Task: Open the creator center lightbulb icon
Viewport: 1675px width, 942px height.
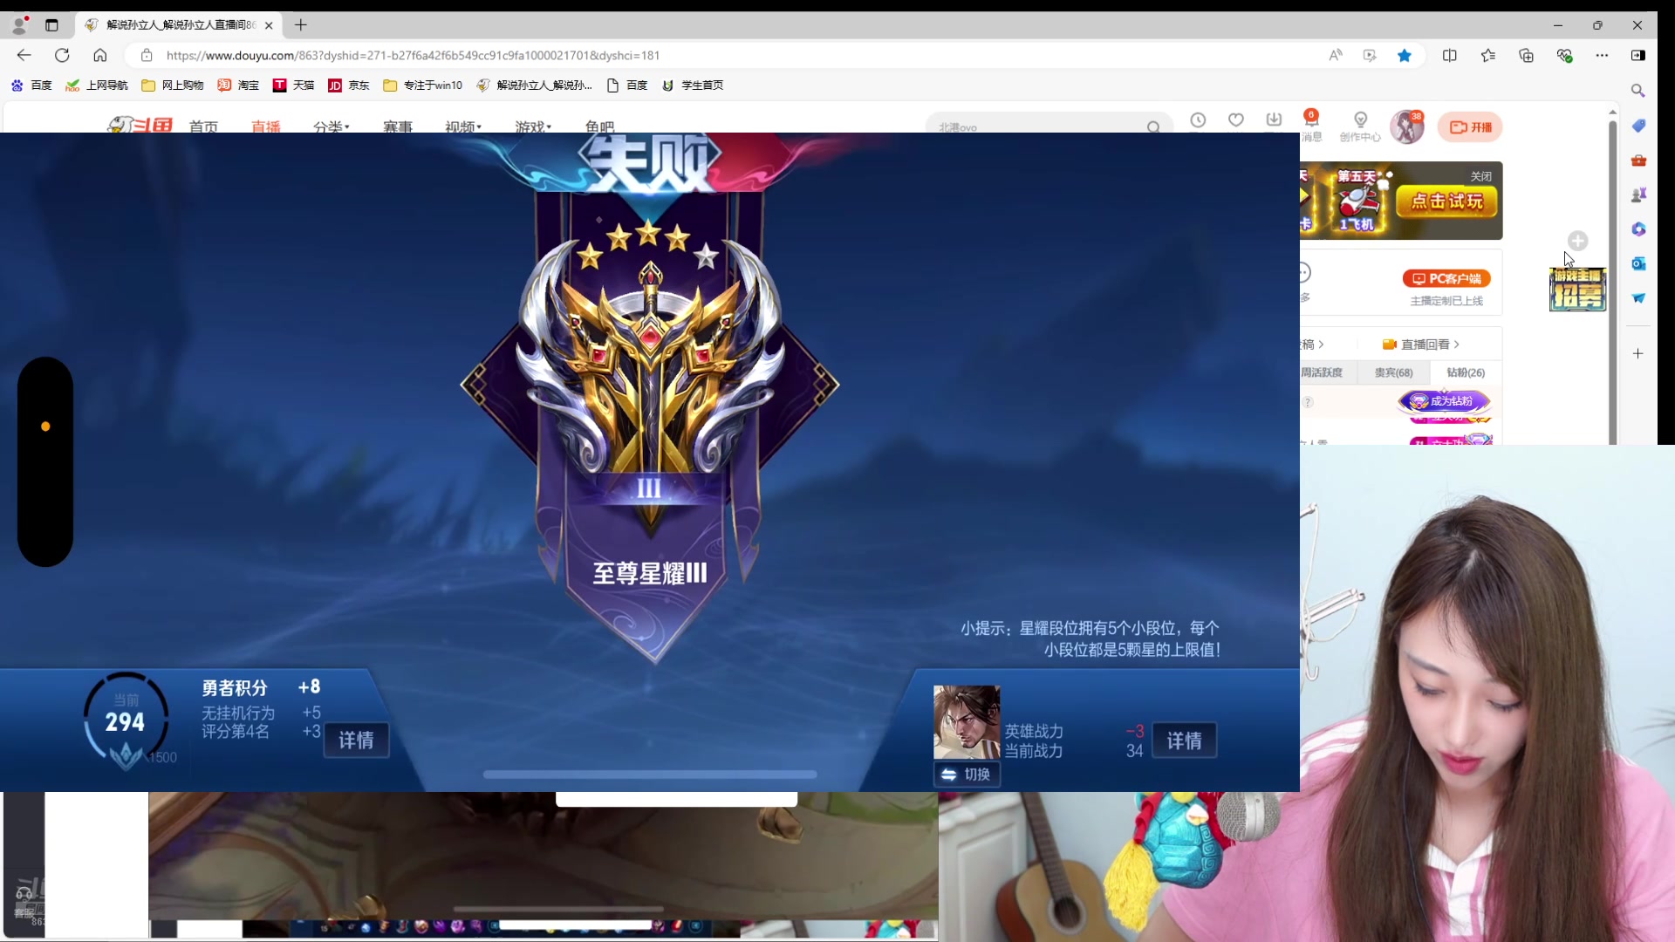Action: 1360,125
